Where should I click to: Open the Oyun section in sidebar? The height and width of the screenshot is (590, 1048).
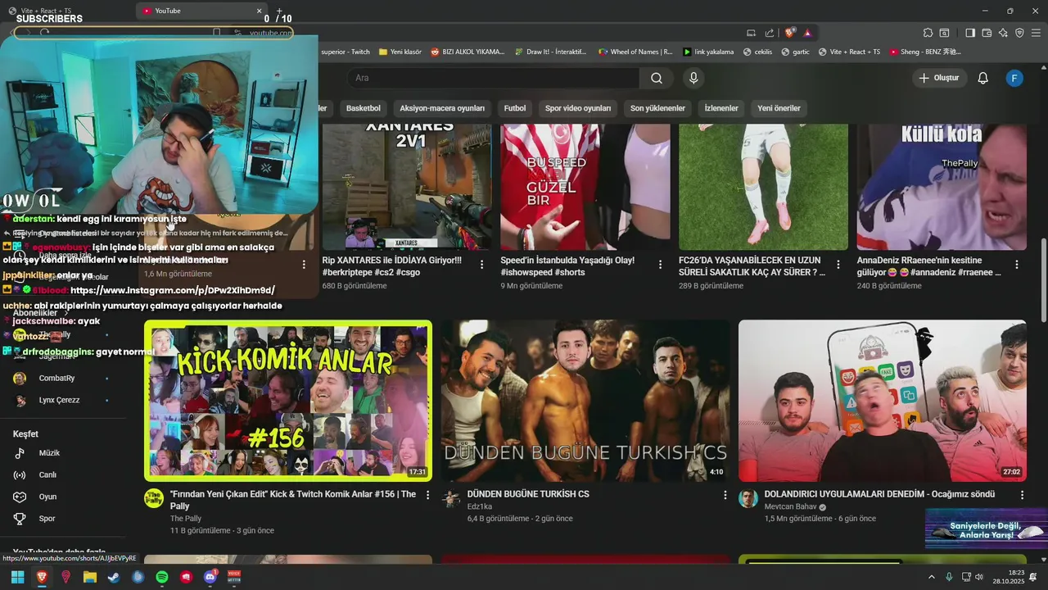(x=47, y=497)
